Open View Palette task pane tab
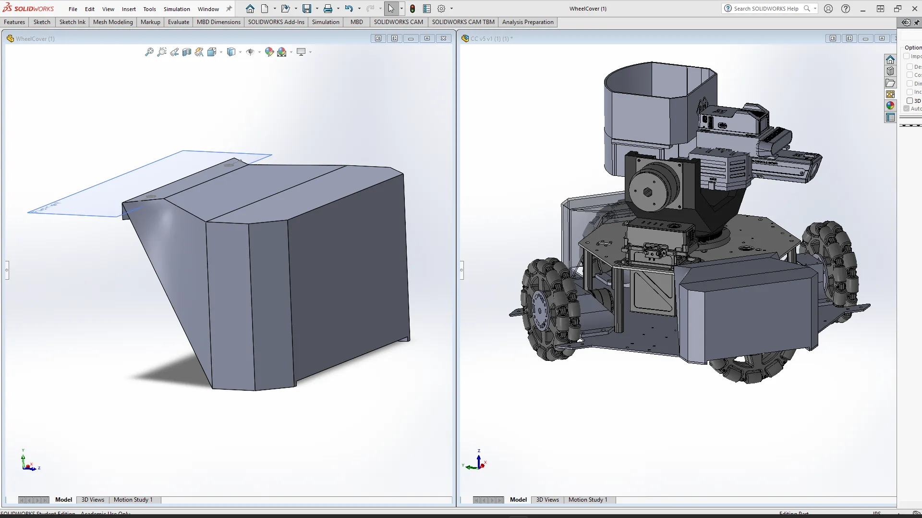 [x=890, y=94]
